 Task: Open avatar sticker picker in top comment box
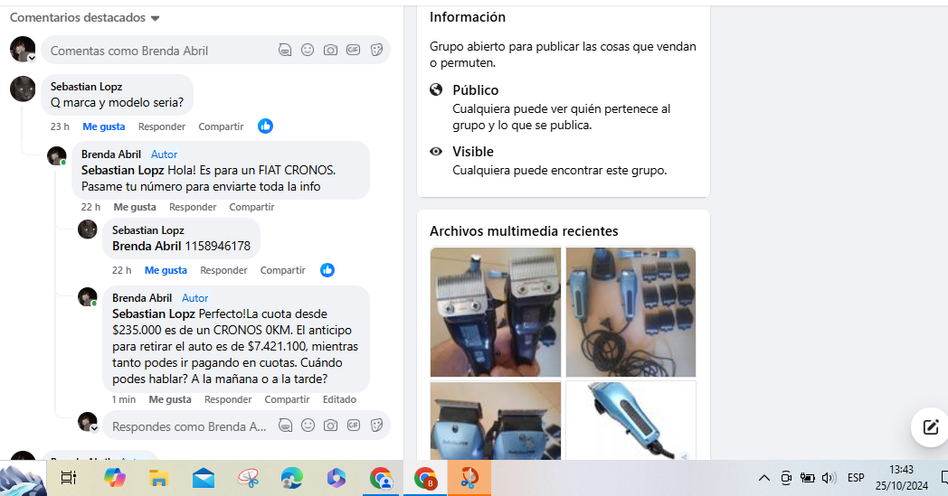(285, 51)
